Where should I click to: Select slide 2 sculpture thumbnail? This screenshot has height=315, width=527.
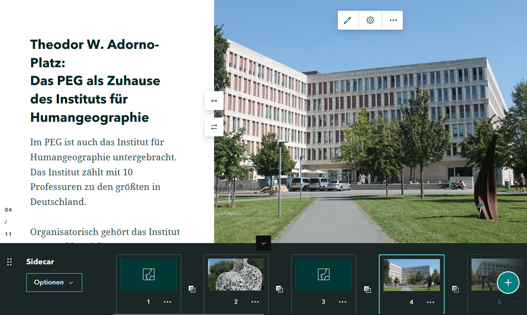coord(236,275)
